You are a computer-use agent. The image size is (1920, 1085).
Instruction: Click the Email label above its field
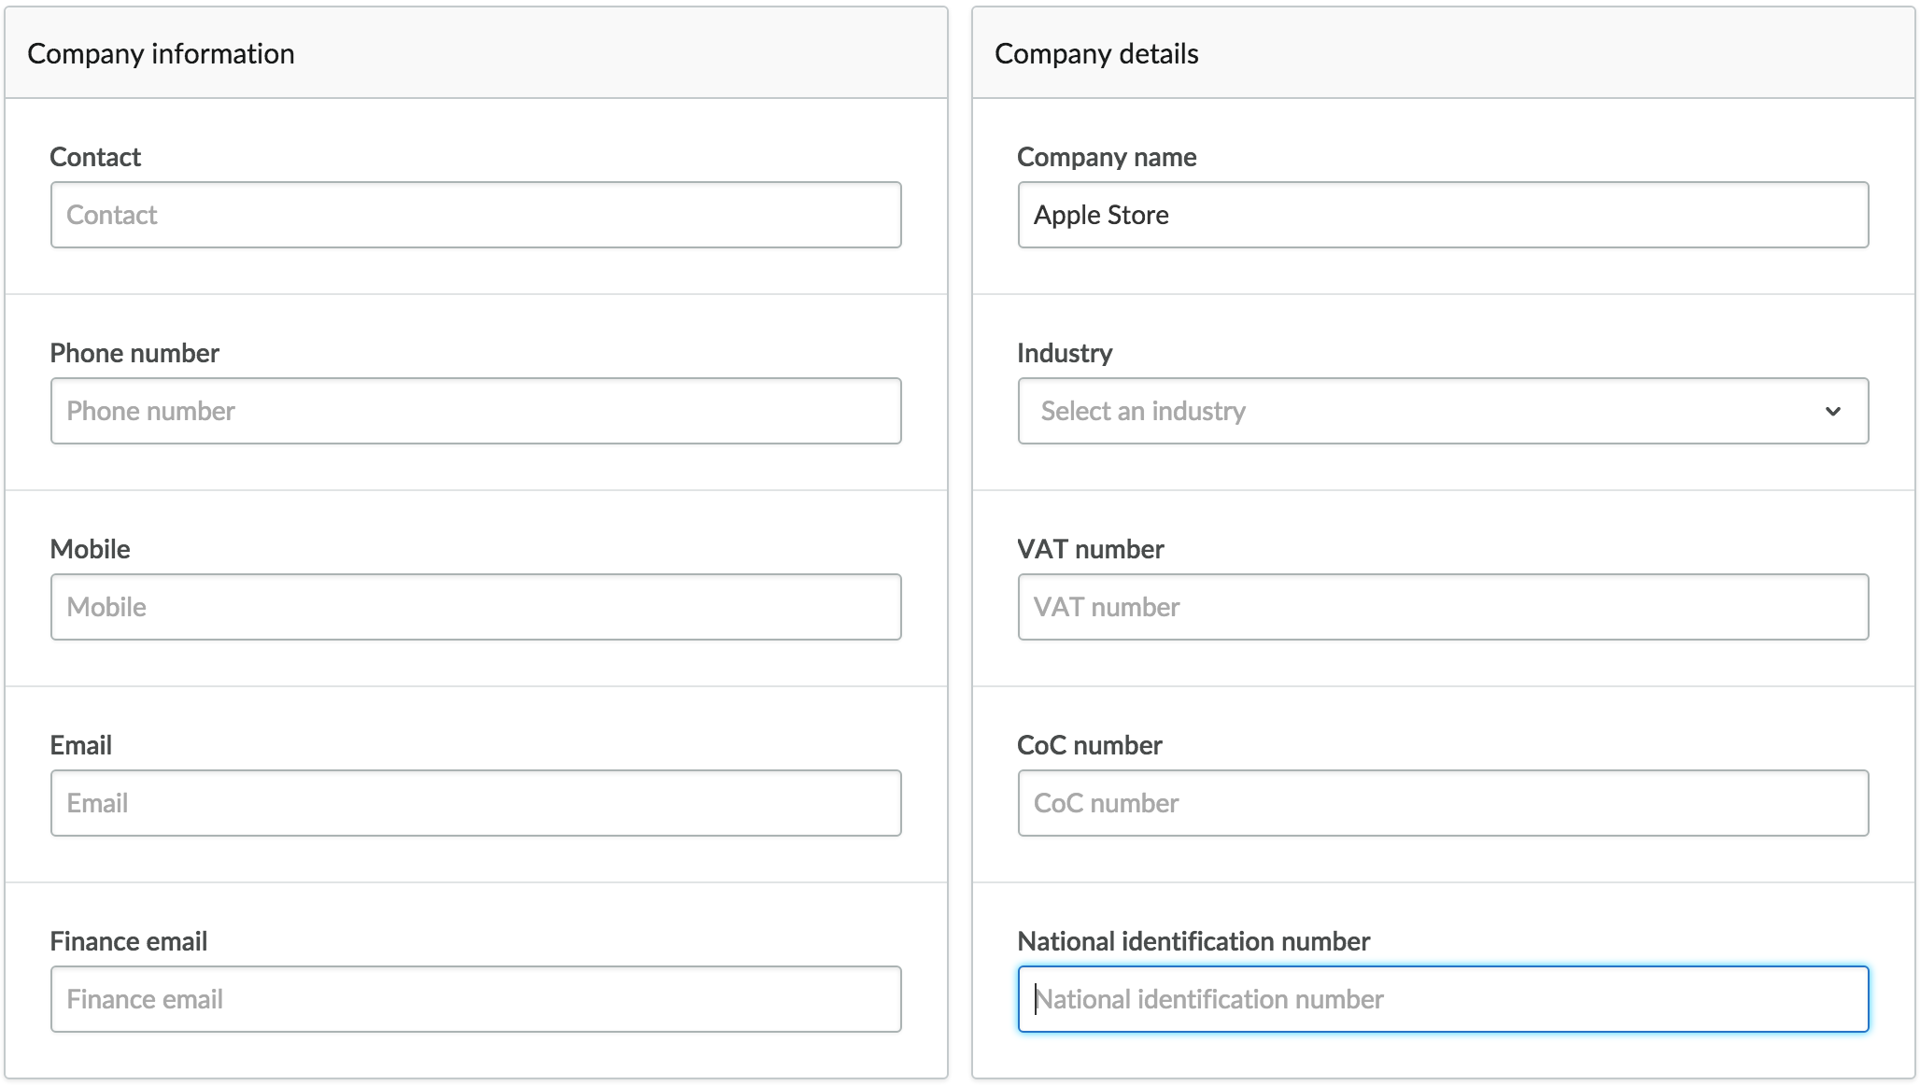[x=81, y=745]
